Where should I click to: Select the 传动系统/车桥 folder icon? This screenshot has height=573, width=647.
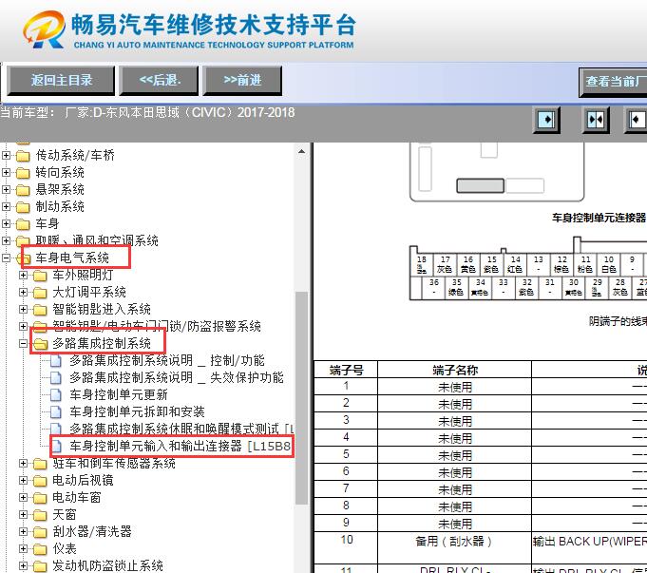point(23,156)
